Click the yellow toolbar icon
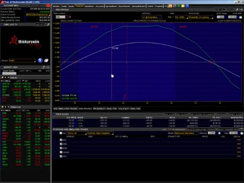Viewport: 244px width, 183px height. click(x=183, y=6)
